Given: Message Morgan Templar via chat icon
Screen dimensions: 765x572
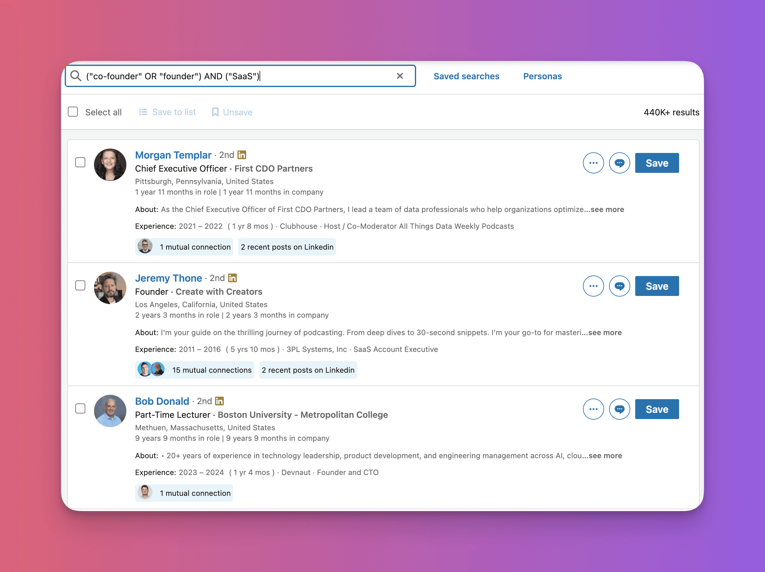Looking at the screenshot, I should (619, 163).
